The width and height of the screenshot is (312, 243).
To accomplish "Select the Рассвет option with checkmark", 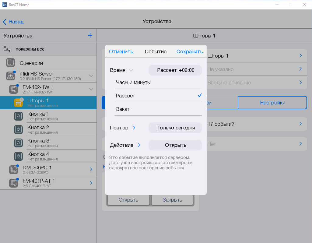I will [158, 96].
